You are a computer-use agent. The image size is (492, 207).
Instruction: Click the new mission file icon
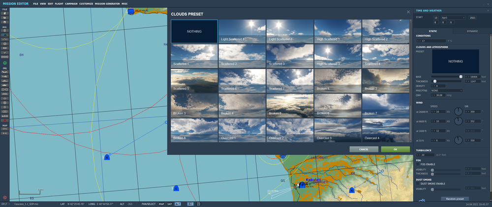(5, 13)
